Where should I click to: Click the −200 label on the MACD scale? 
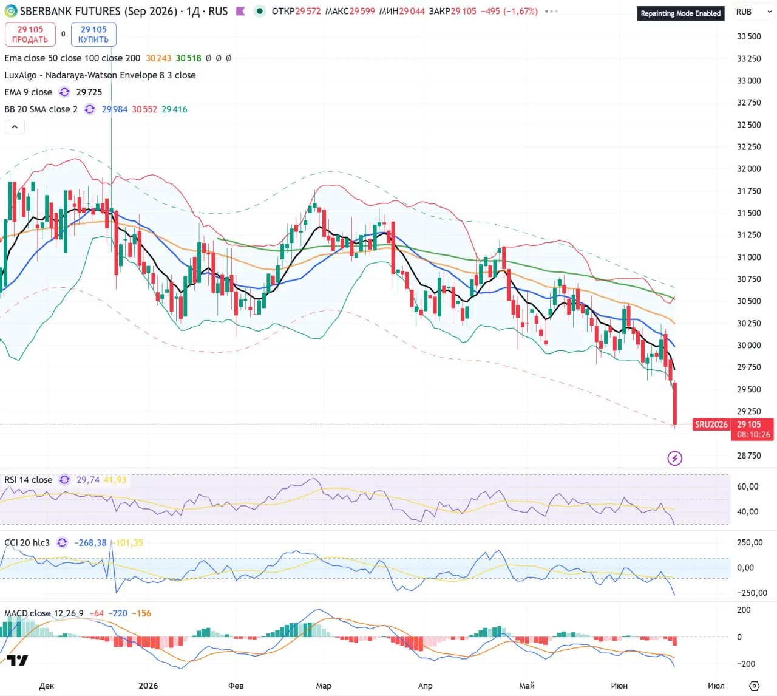746,664
